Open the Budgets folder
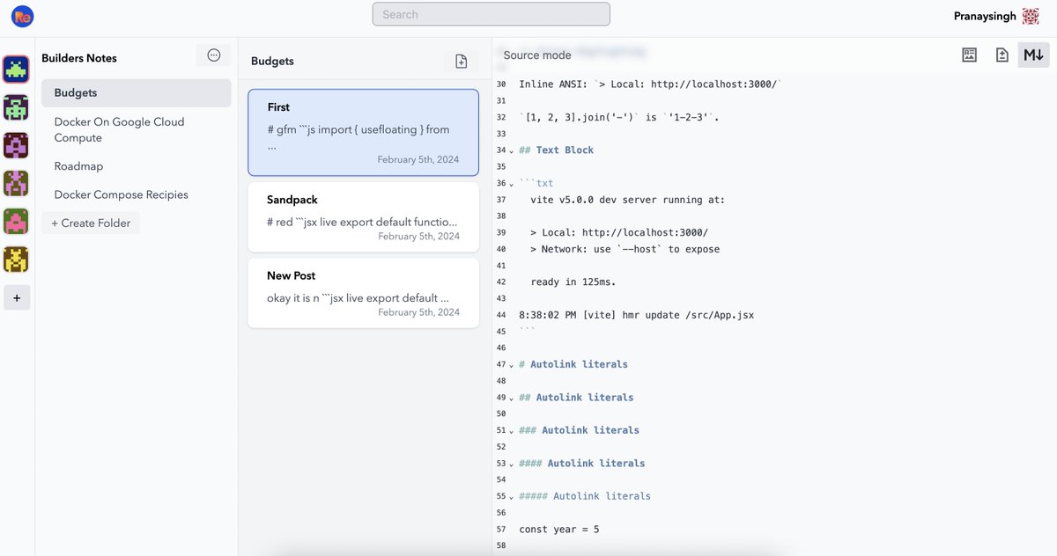 (x=137, y=92)
